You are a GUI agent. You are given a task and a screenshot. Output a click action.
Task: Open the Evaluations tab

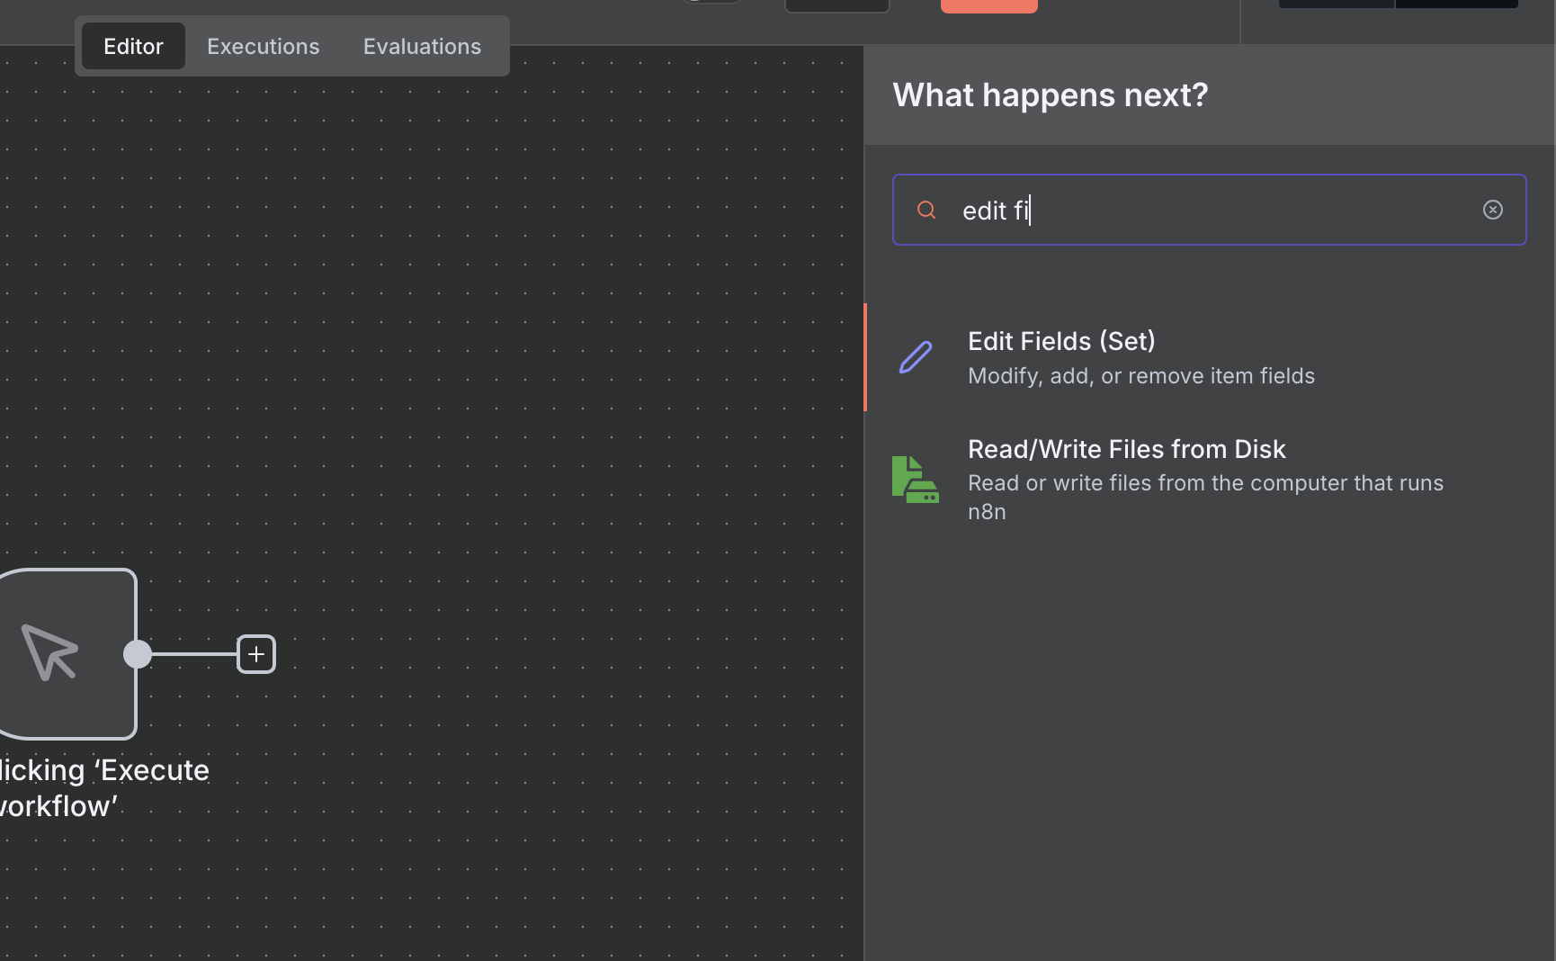(x=422, y=46)
